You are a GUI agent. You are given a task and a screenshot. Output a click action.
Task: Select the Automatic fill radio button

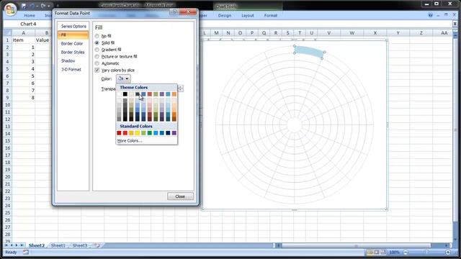pyautogui.click(x=97, y=63)
